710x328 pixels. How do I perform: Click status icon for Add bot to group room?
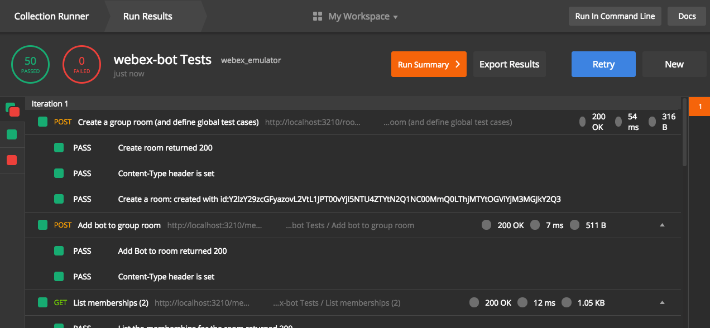pyautogui.click(x=42, y=225)
